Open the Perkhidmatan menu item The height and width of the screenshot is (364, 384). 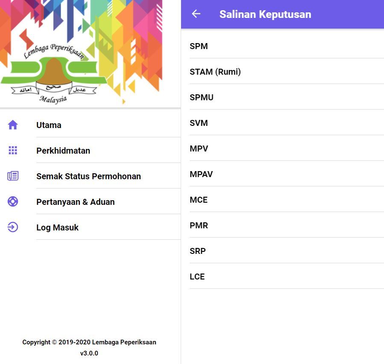click(63, 151)
